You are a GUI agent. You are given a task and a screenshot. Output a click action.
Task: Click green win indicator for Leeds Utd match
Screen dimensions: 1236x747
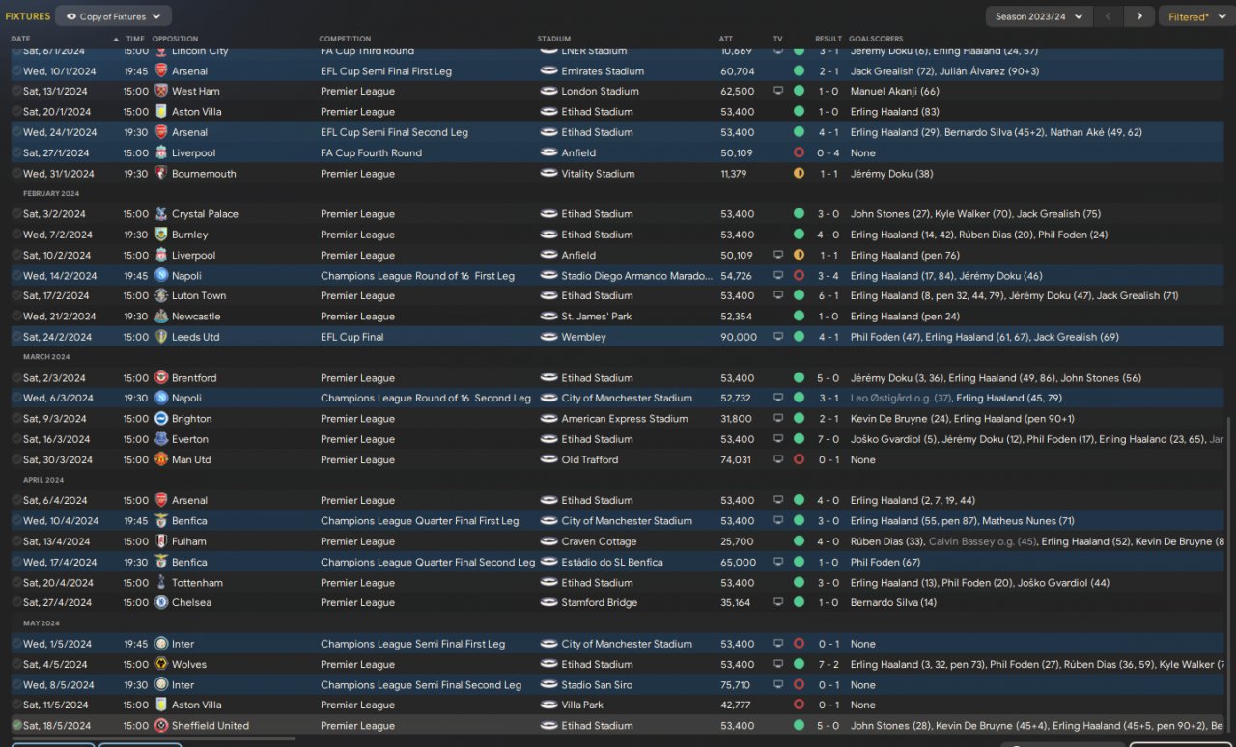(799, 337)
